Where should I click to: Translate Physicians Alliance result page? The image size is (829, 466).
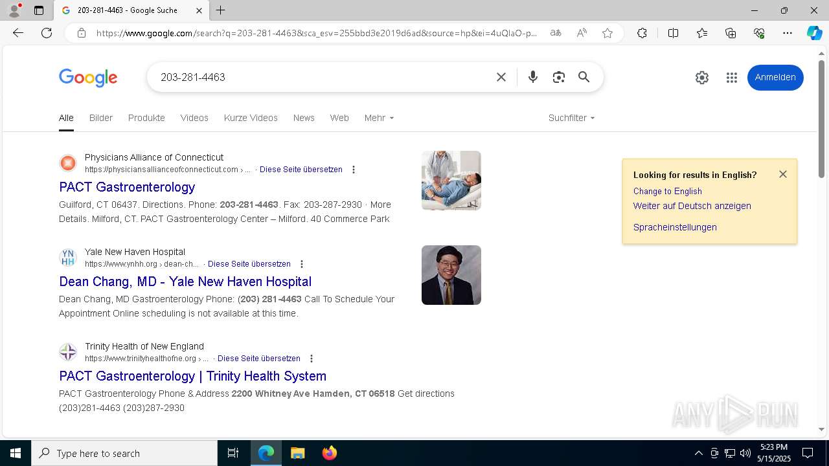(x=301, y=170)
